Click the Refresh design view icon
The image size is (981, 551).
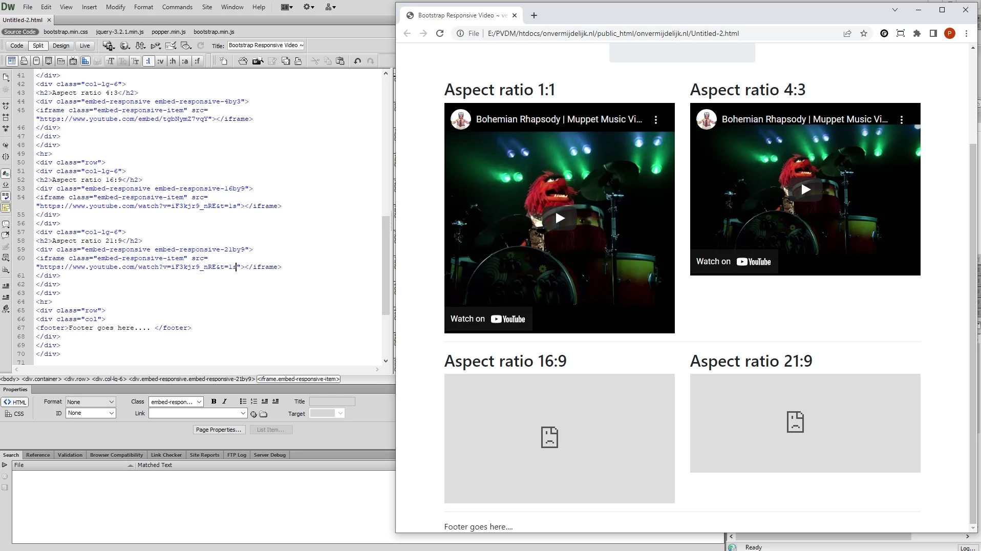[201, 46]
